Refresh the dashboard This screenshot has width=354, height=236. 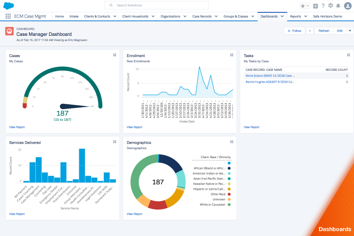324,31
